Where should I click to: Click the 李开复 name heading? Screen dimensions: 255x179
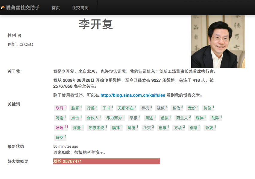(x=96, y=24)
